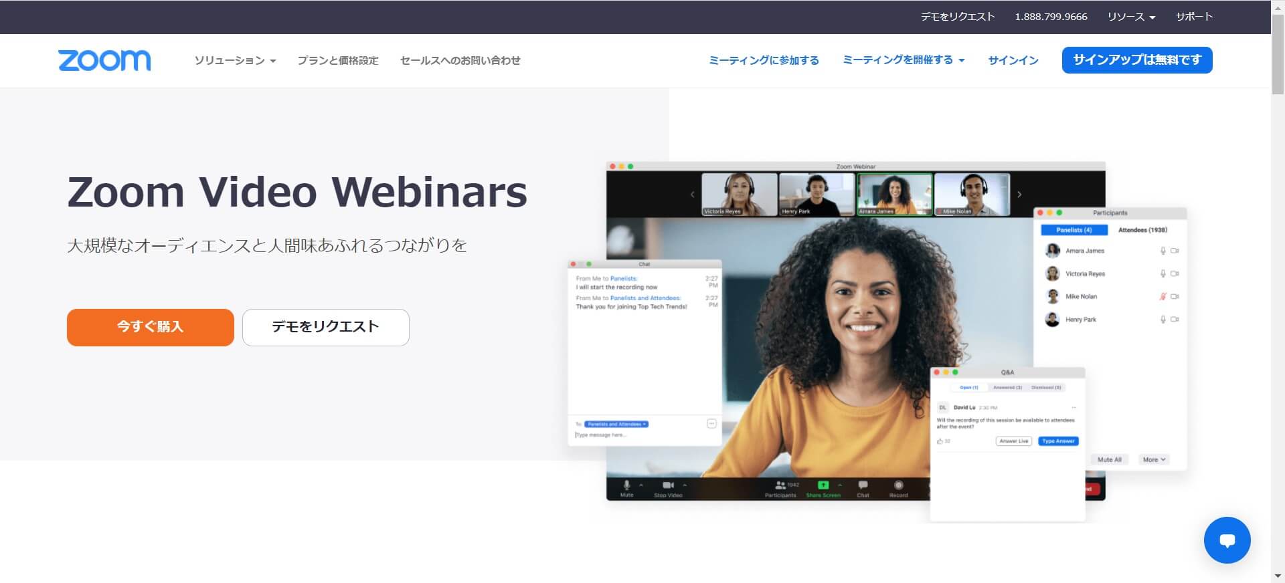Open プランと価格設定 page

click(x=338, y=60)
